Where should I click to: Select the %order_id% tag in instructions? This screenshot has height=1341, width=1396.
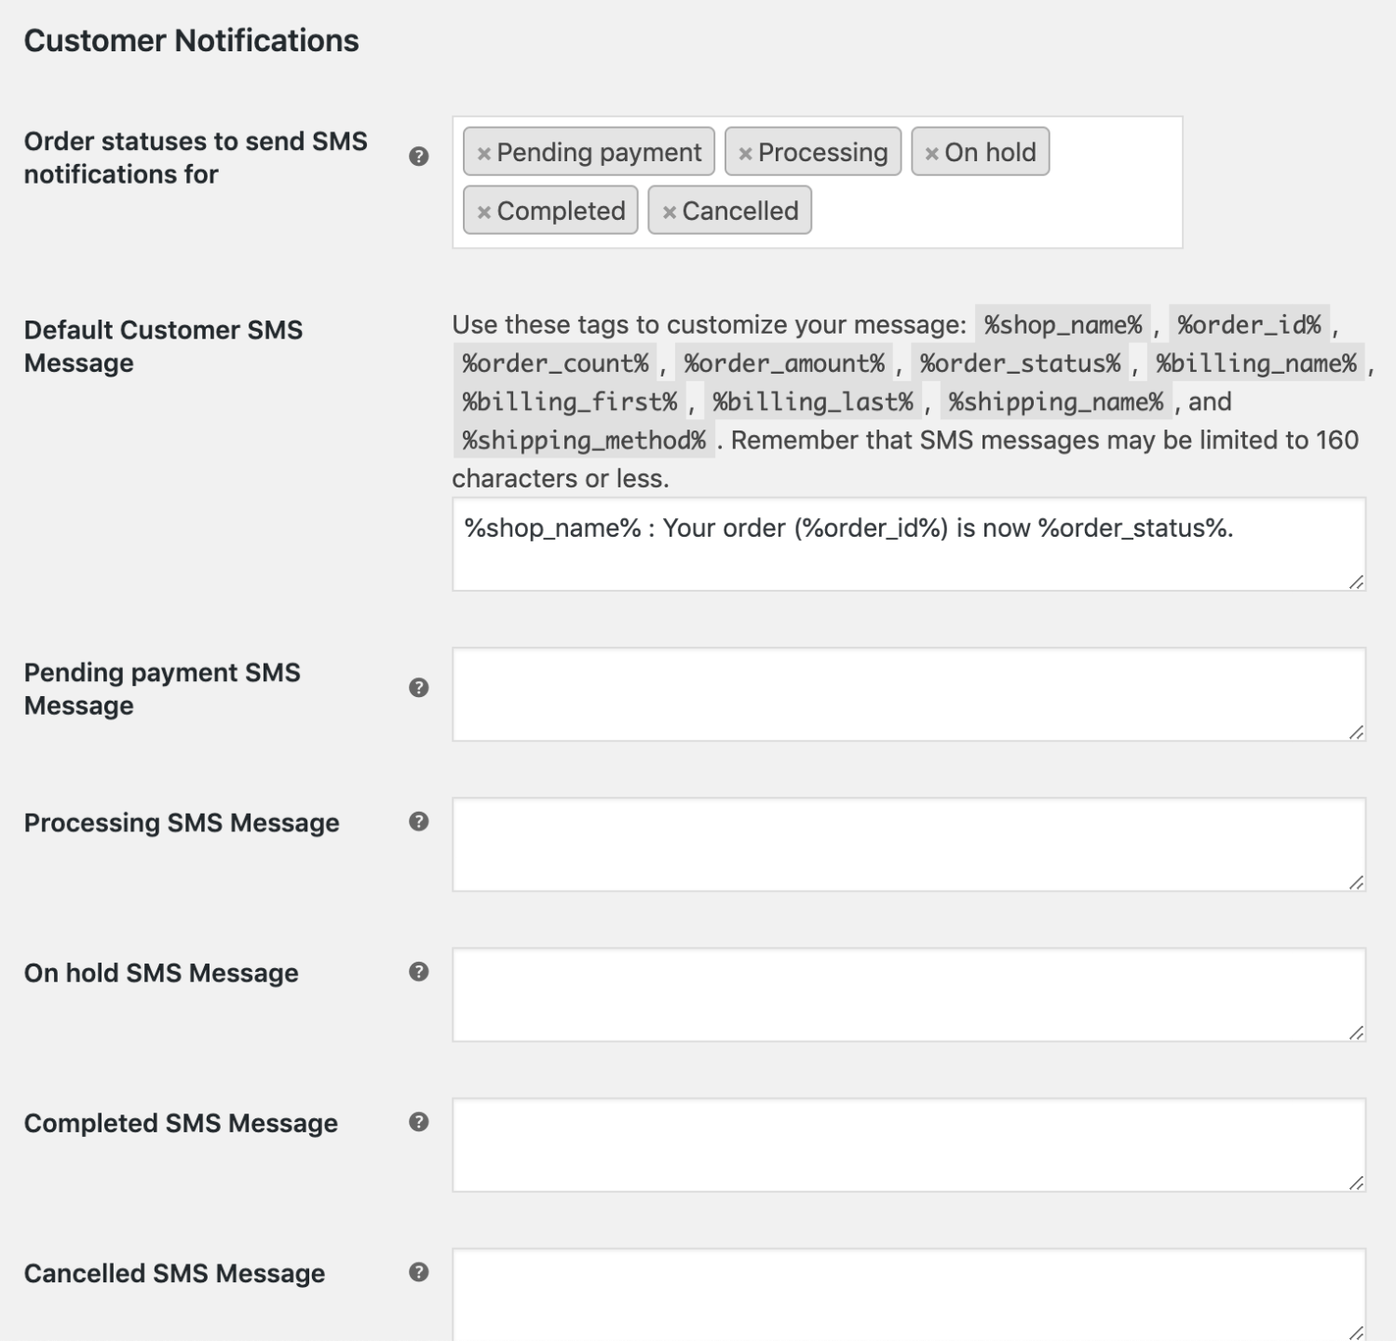(1249, 324)
